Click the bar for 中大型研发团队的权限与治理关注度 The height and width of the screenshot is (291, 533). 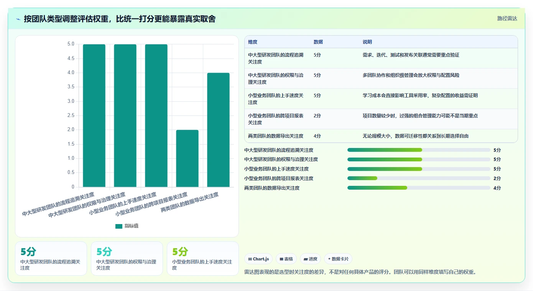point(125,115)
